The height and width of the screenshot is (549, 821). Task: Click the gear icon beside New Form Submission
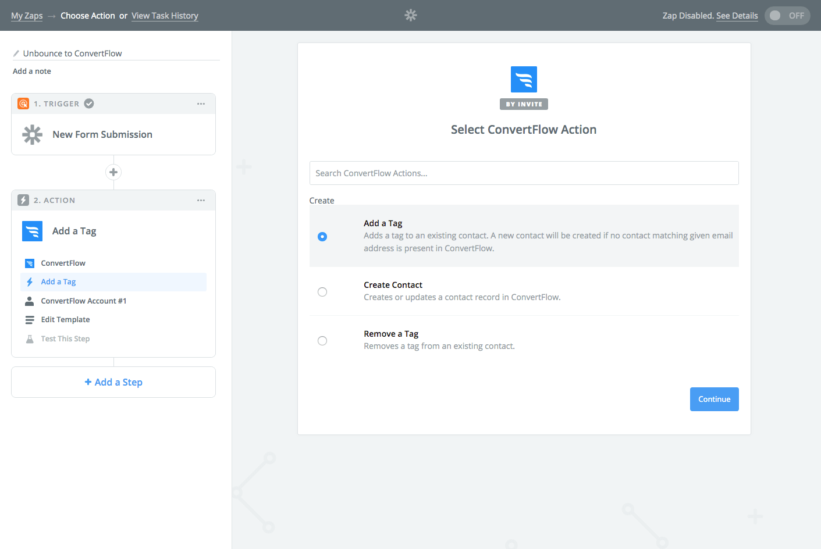(x=33, y=134)
